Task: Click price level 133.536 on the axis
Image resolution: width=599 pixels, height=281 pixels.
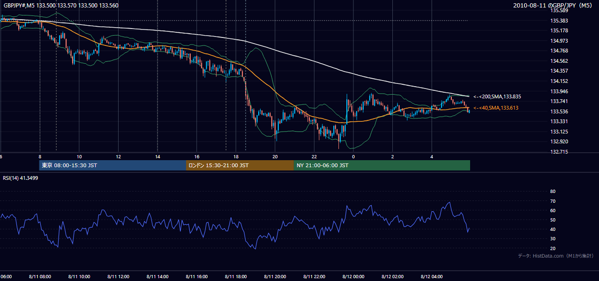Action: 559,111
